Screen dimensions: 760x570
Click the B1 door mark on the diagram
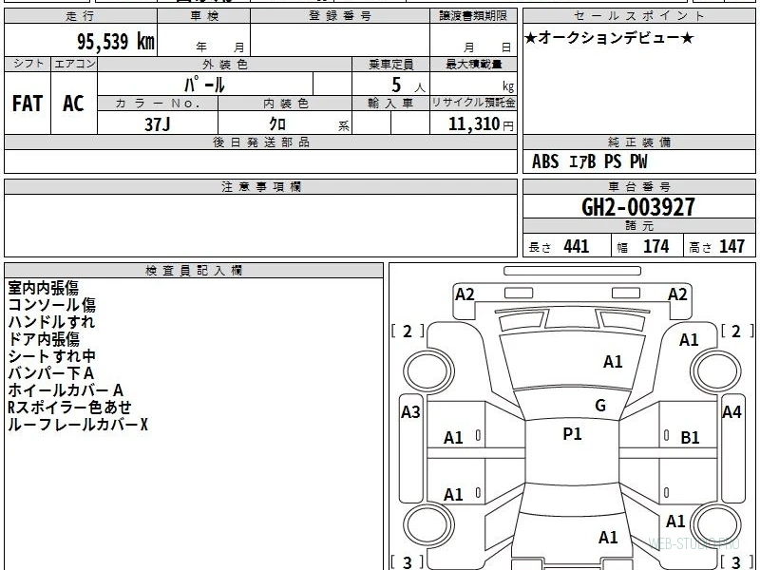[x=690, y=438]
